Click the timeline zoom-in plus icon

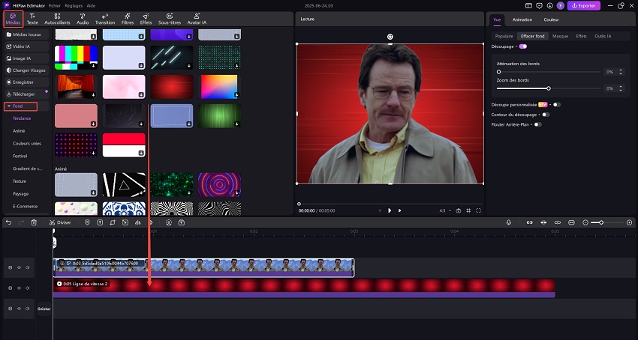(630, 222)
